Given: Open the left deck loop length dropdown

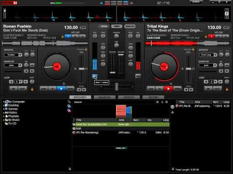Looking at the screenshot, I should coord(21,82).
